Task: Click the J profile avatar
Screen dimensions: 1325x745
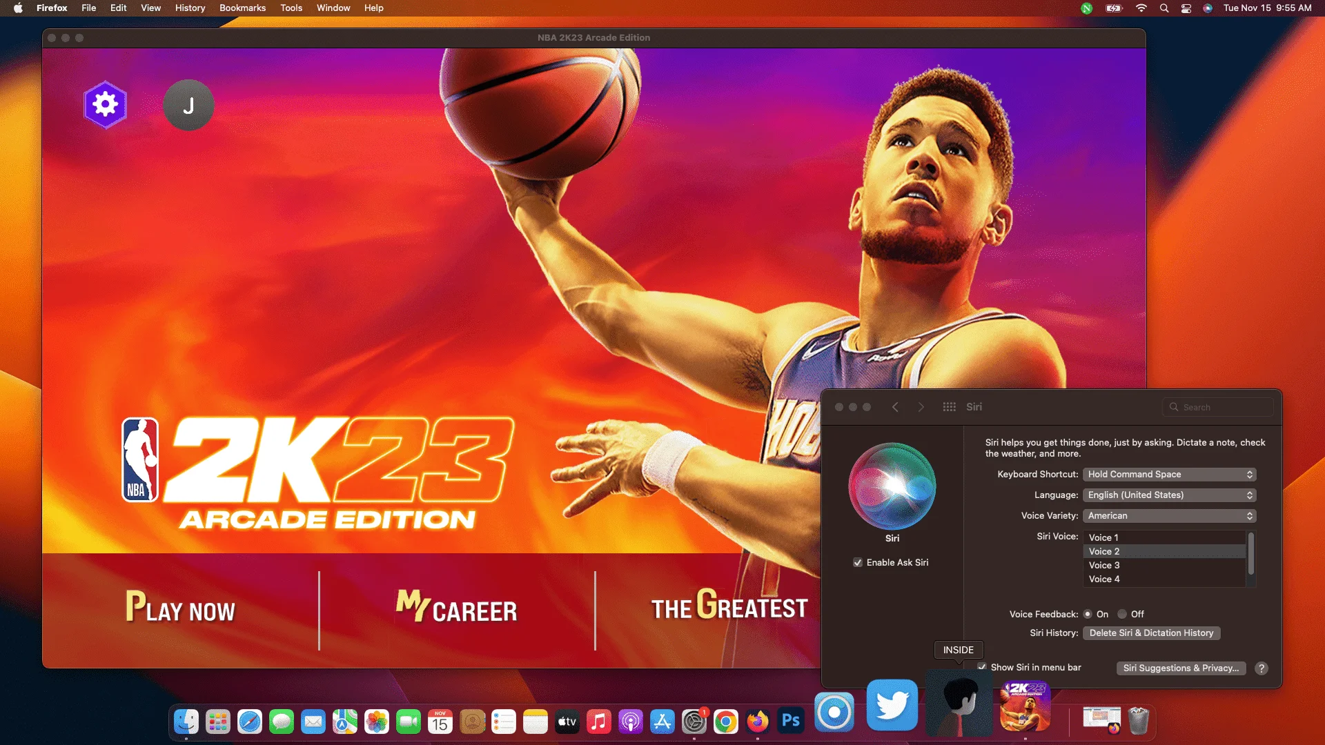Action: click(188, 105)
